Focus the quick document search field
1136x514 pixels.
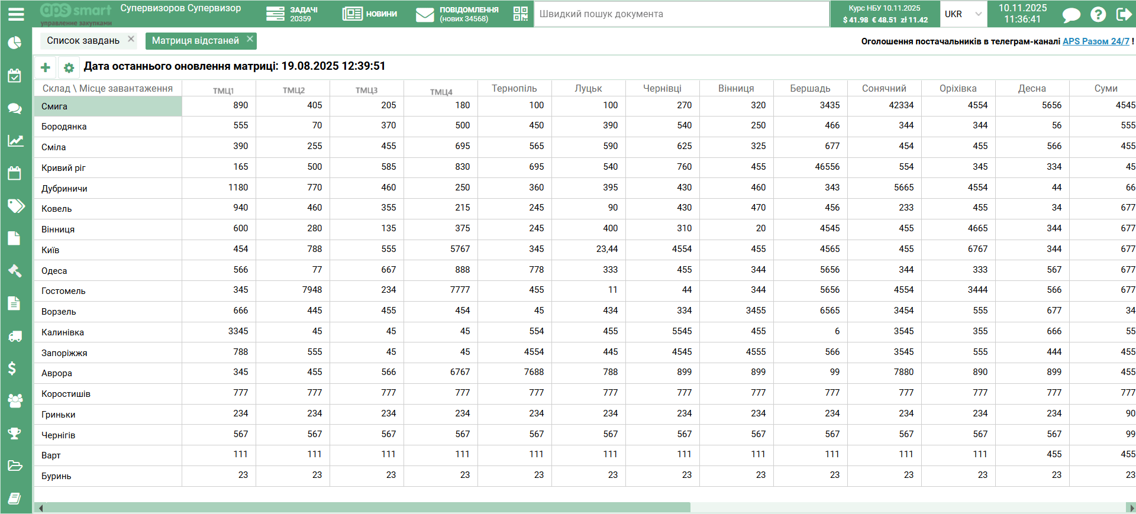click(x=680, y=14)
